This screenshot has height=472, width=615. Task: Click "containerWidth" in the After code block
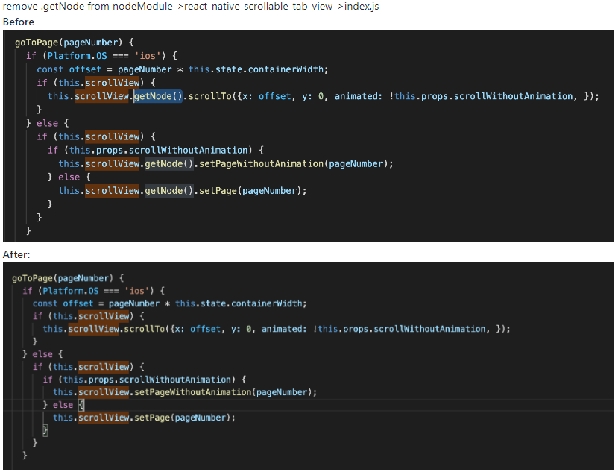point(267,303)
